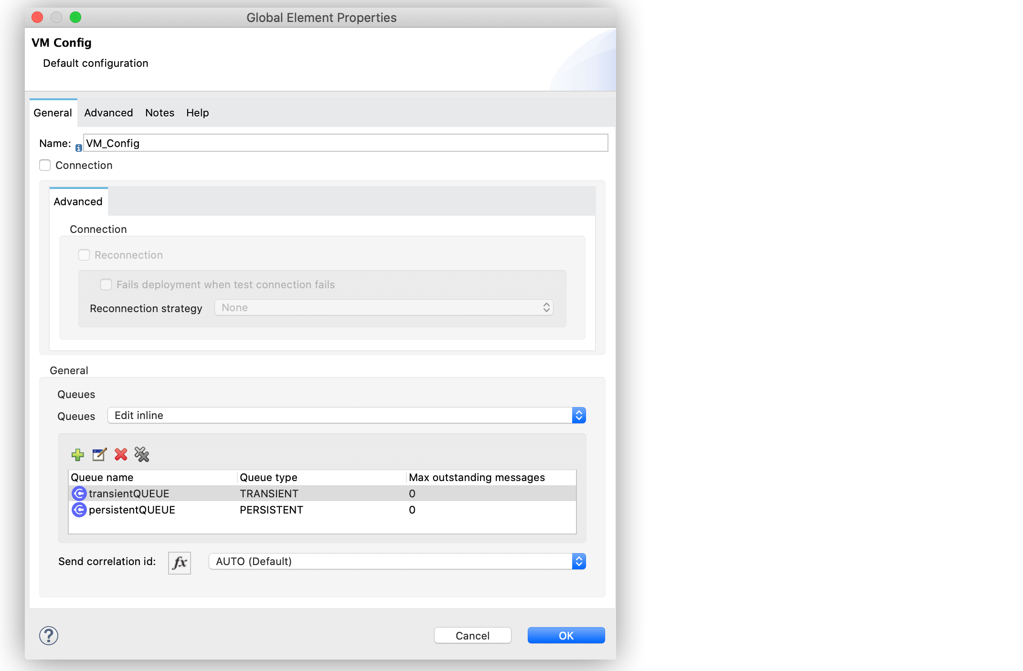Click the fx expression button
Image resolution: width=1023 pixels, height=671 pixels.
point(179,562)
